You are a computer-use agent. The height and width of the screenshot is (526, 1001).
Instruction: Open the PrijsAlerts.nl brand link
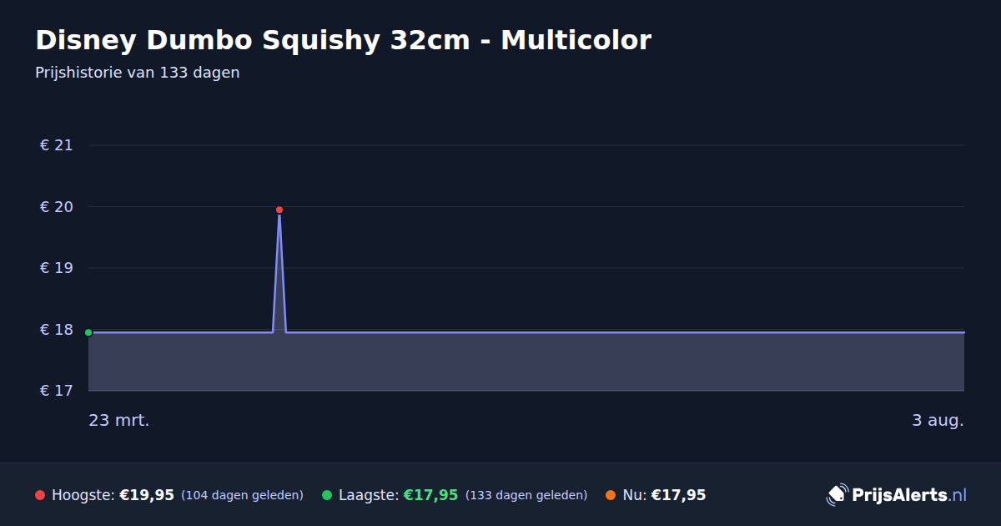[897, 495]
